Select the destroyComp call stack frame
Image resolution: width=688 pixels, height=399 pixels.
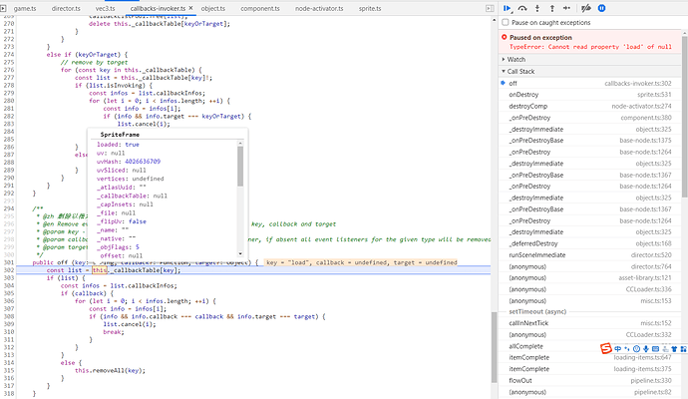(x=590, y=106)
